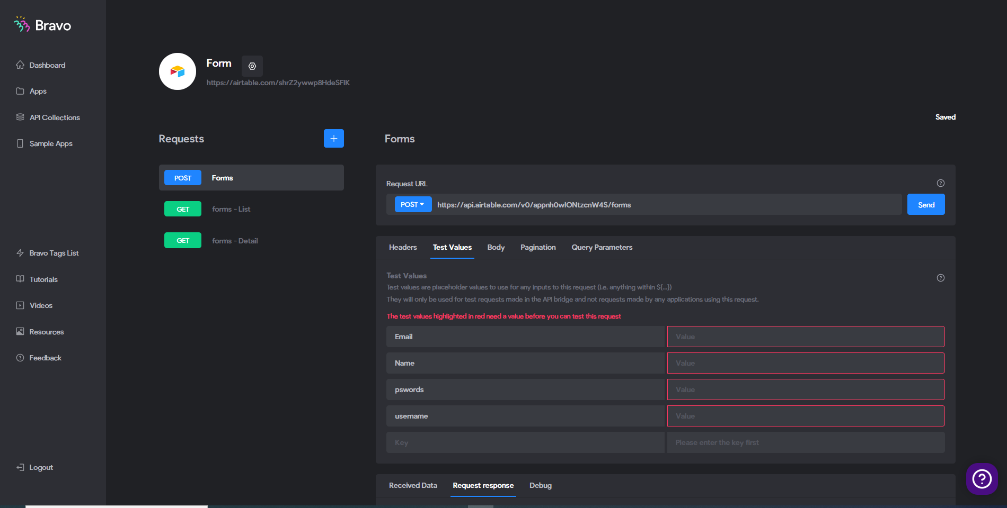Viewport: 1007px width, 508px height.
Task: Open the Debug tab
Action: [x=541, y=485]
